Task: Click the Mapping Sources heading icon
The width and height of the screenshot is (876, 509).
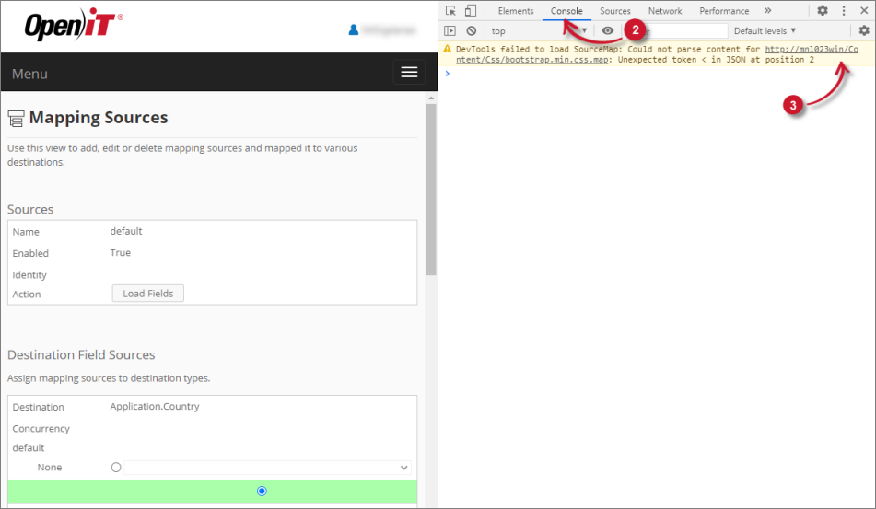Action: click(x=16, y=119)
